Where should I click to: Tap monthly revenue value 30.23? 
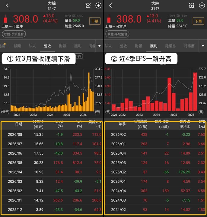[39, 163]
